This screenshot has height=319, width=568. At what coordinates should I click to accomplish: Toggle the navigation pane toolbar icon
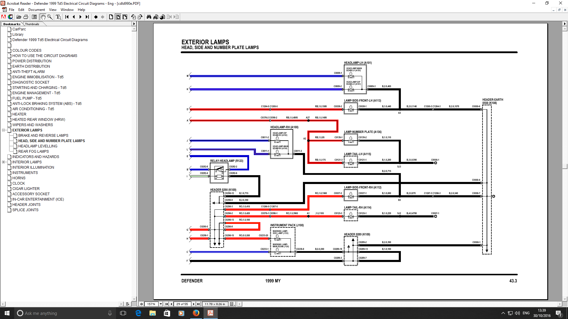[x=34, y=17]
